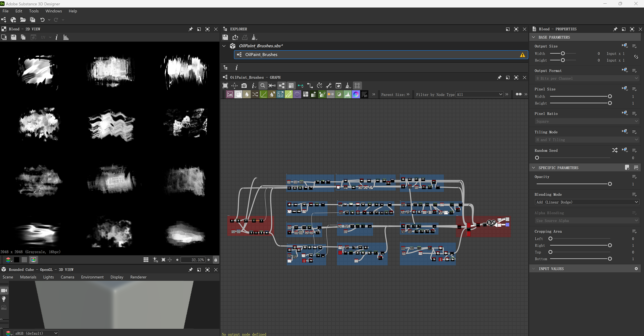
Task: Click the Save all packages icon
Action: (x=33, y=20)
